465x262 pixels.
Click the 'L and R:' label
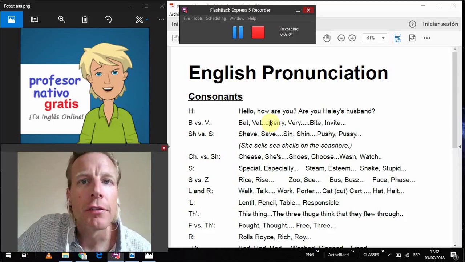201,191
